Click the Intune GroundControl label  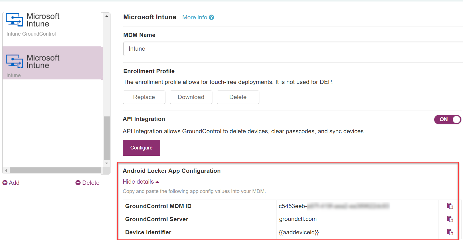pyautogui.click(x=31, y=34)
